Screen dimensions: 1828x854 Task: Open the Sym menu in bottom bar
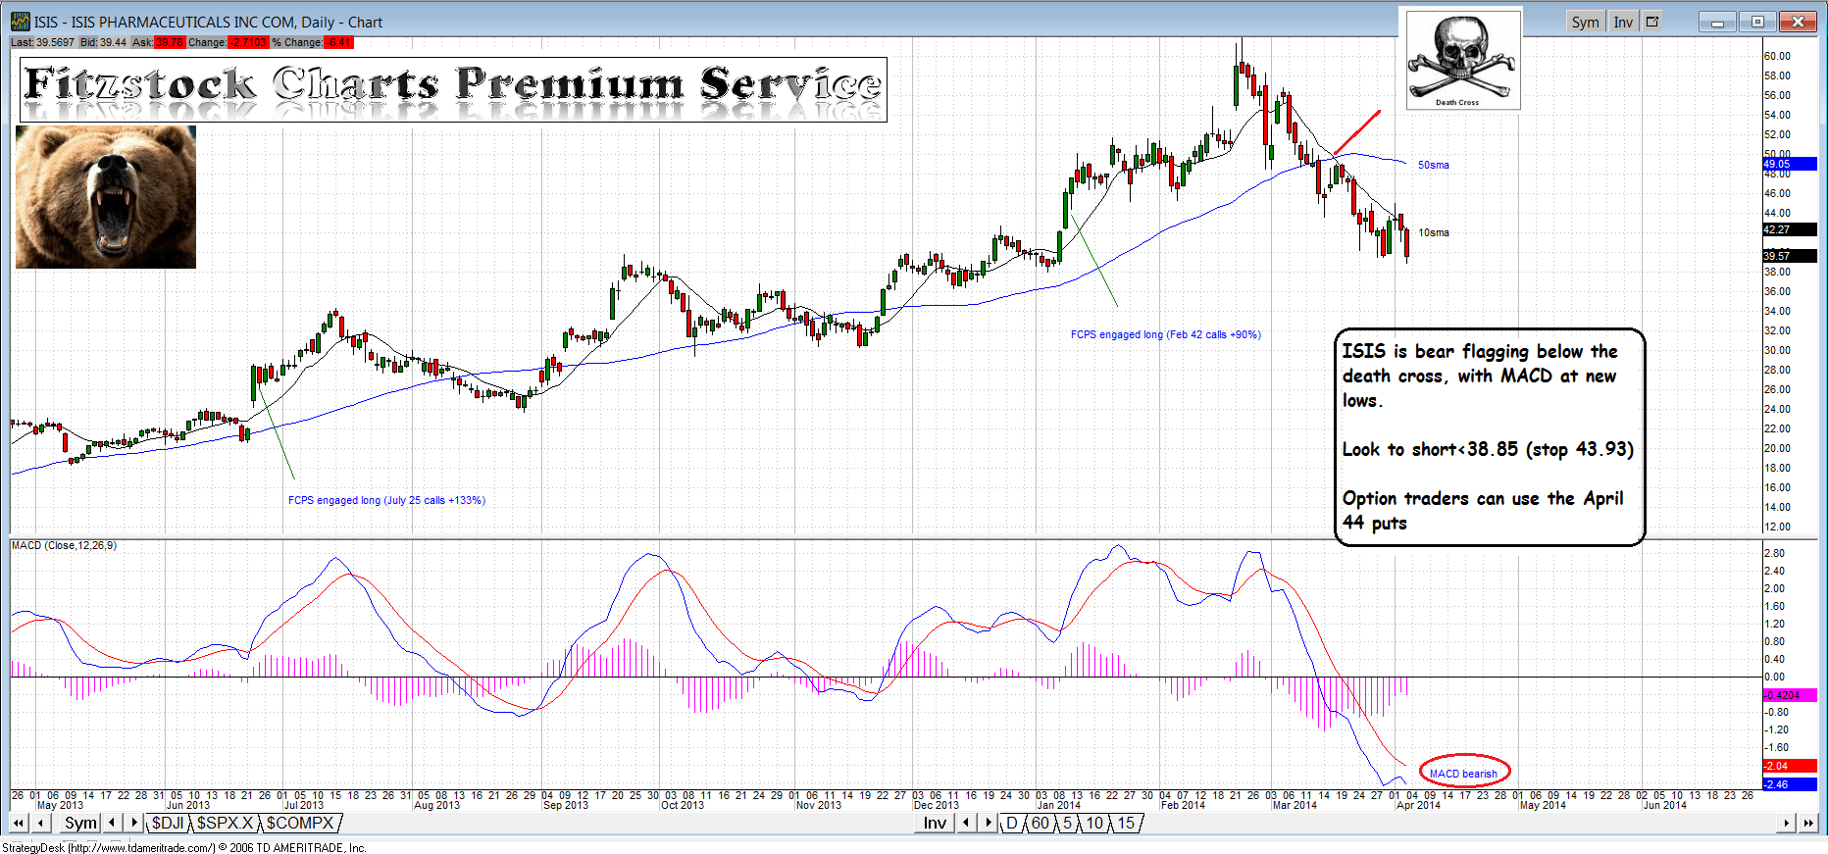[x=80, y=824]
